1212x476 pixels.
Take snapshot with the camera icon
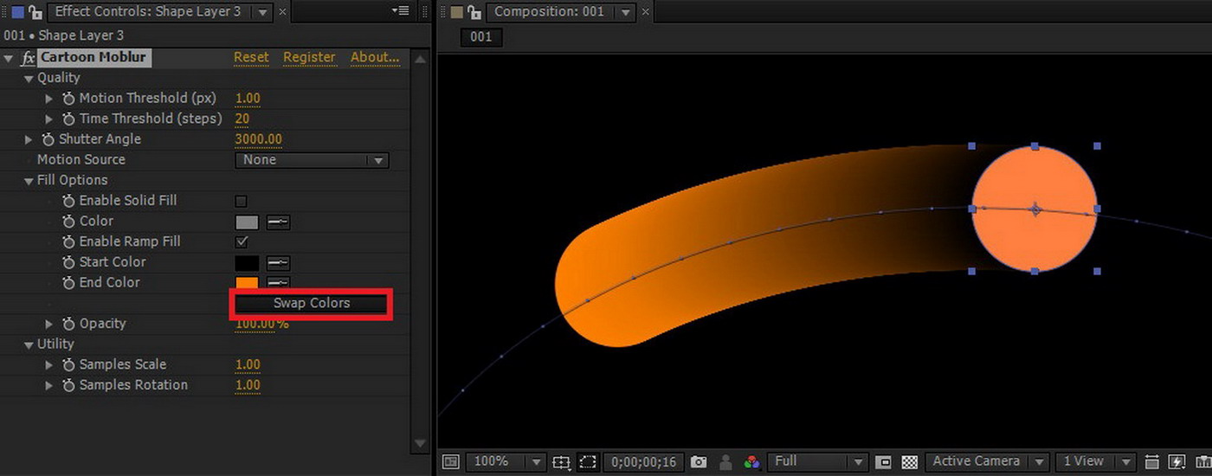click(x=699, y=462)
